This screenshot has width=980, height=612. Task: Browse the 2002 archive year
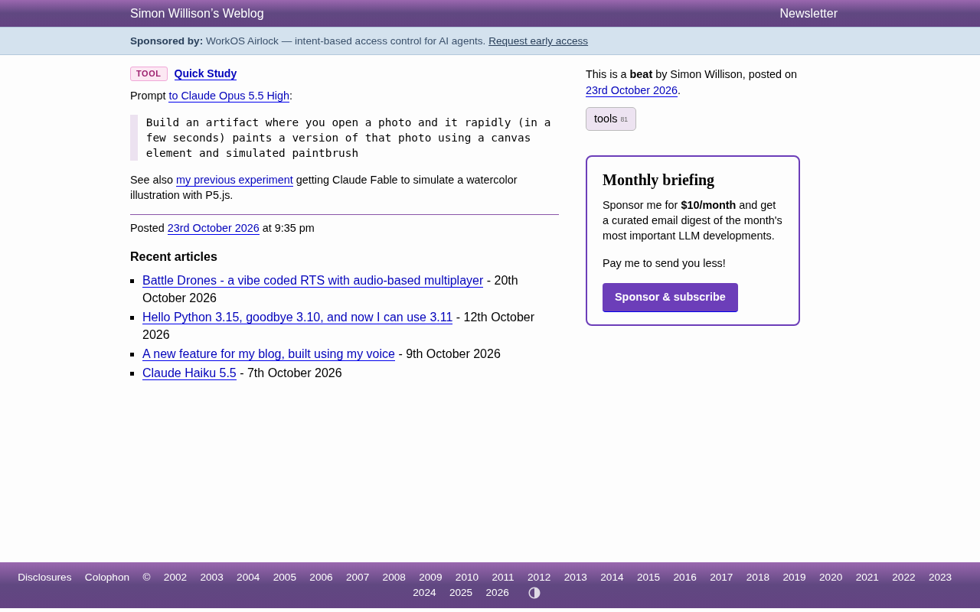point(175,578)
